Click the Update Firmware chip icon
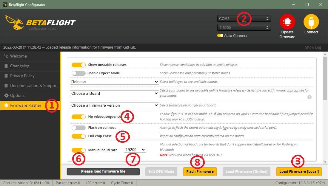The image size is (328, 186). [x=287, y=22]
